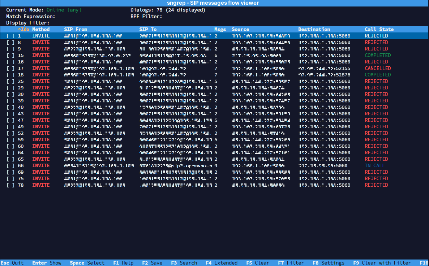Click the Match Expression field
Viewport: 429px width, 266px height.
(31, 16)
